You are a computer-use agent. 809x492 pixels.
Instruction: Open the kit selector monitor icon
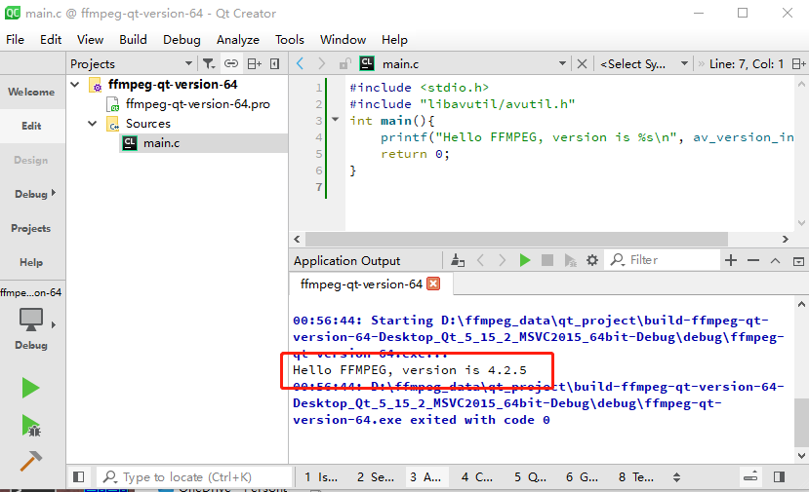[x=31, y=320]
